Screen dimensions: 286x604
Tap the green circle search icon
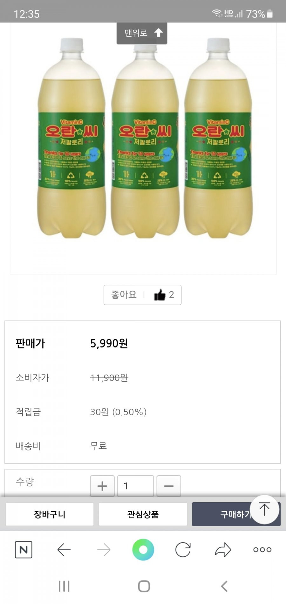(x=143, y=550)
